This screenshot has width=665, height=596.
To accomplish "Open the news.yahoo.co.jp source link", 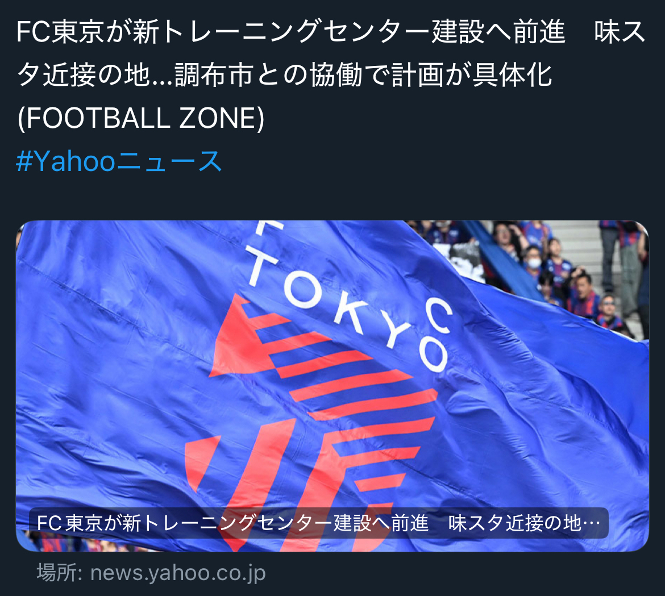I will (x=178, y=573).
